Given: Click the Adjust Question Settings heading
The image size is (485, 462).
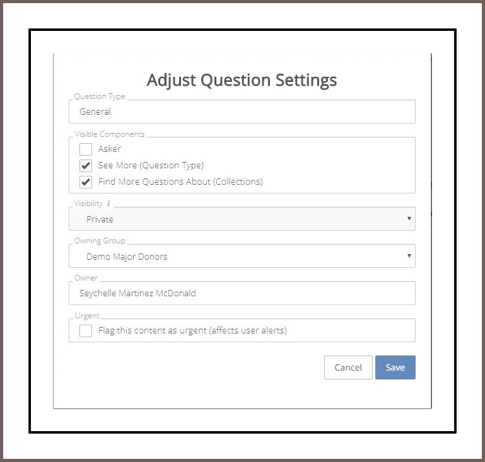Looking at the screenshot, I should [242, 80].
